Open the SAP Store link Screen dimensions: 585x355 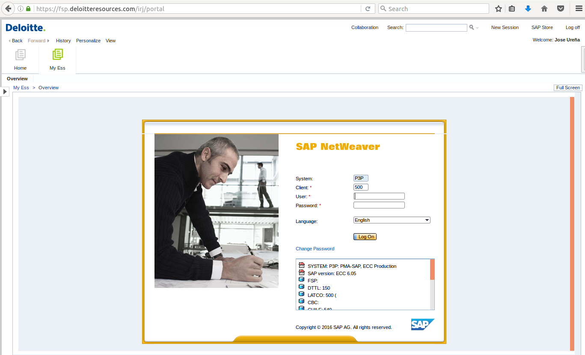click(542, 27)
